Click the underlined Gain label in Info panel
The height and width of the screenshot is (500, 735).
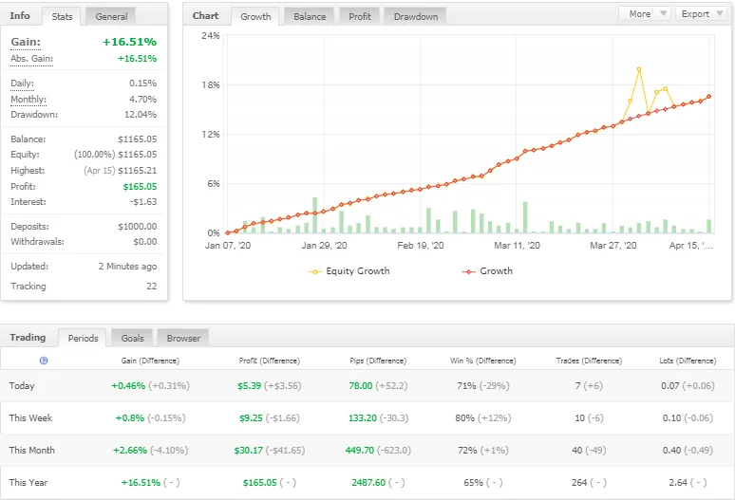coord(25,42)
